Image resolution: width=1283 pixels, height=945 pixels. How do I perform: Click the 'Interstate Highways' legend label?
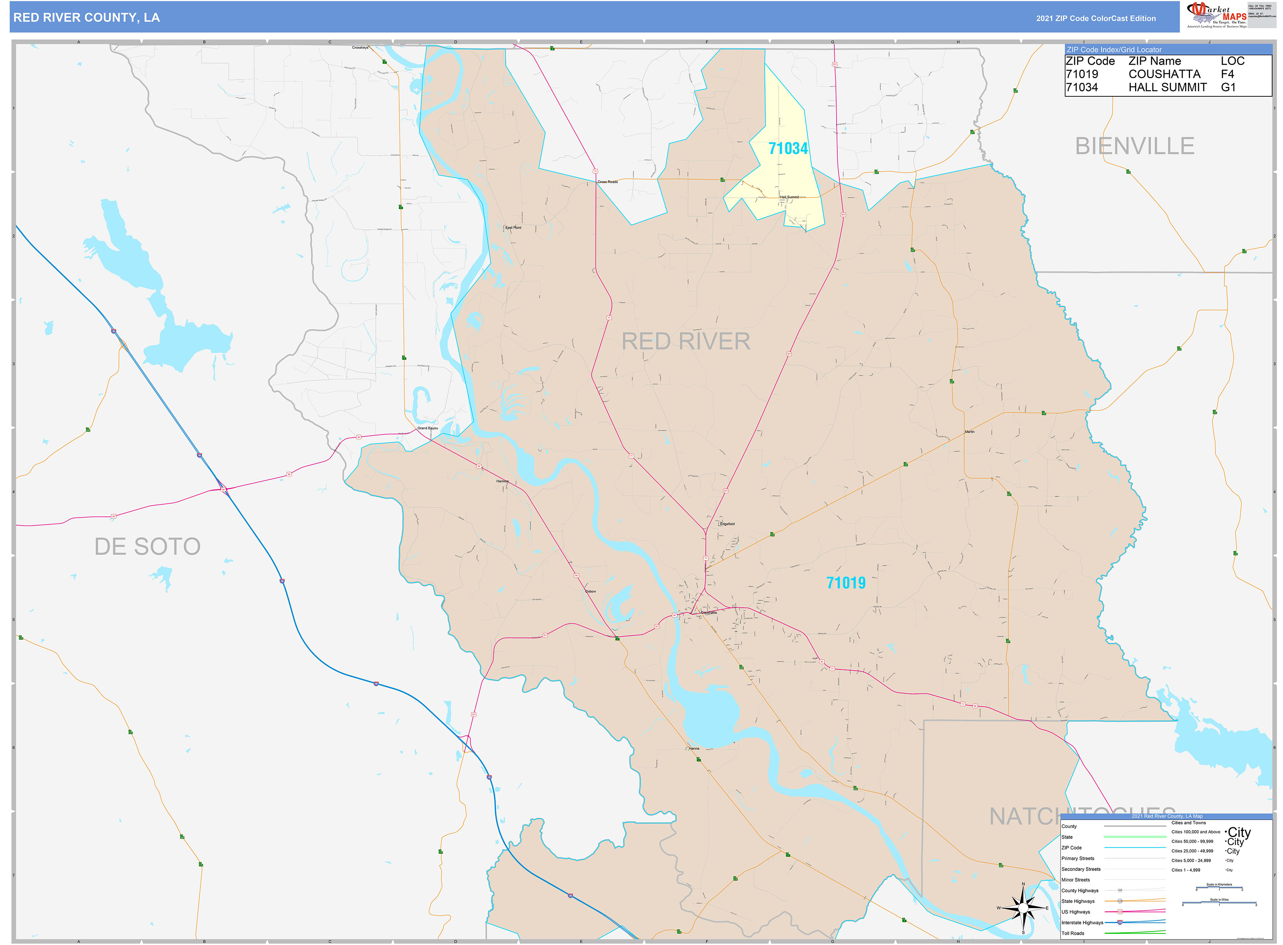(1082, 923)
